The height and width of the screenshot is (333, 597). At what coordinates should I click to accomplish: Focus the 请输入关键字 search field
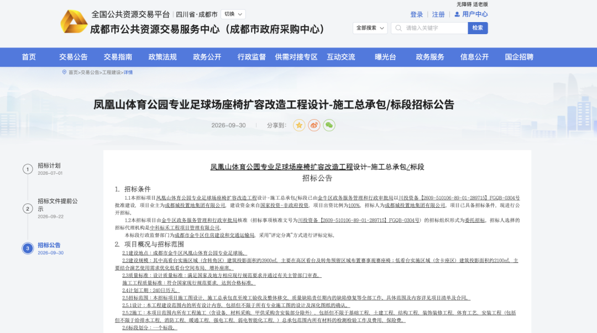click(x=430, y=28)
